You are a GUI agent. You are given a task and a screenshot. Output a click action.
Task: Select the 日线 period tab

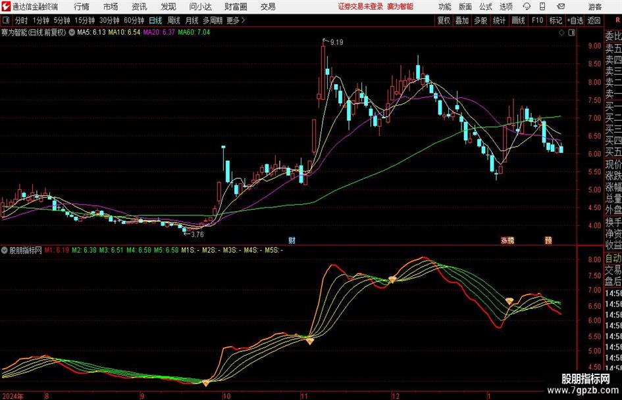[x=155, y=20]
